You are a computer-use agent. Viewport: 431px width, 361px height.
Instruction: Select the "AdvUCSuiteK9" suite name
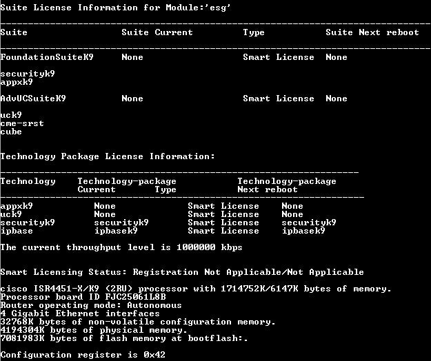33,98
